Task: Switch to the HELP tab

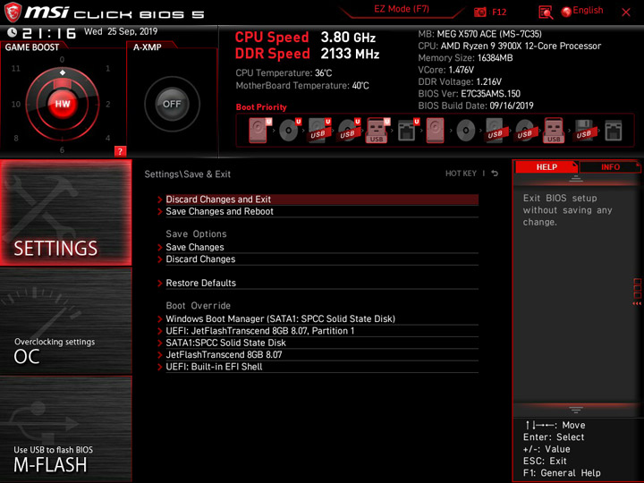Action: tap(547, 166)
